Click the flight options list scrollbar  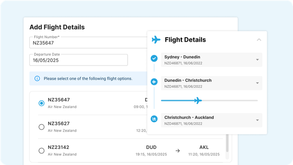(227, 143)
